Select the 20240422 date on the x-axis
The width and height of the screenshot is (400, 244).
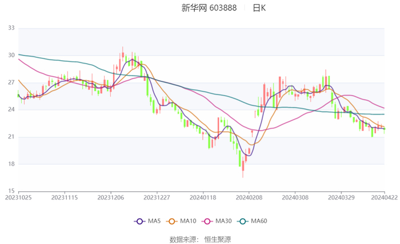pos(384,197)
